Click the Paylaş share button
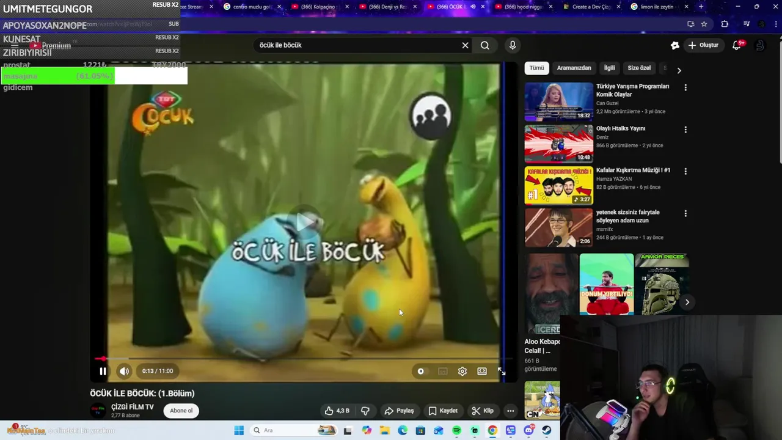This screenshot has width=782, height=440. pyautogui.click(x=398, y=411)
